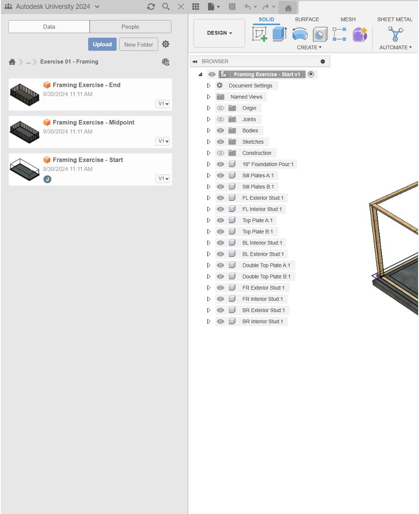Hide the Bodies folder using its eye icon

(x=220, y=130)
